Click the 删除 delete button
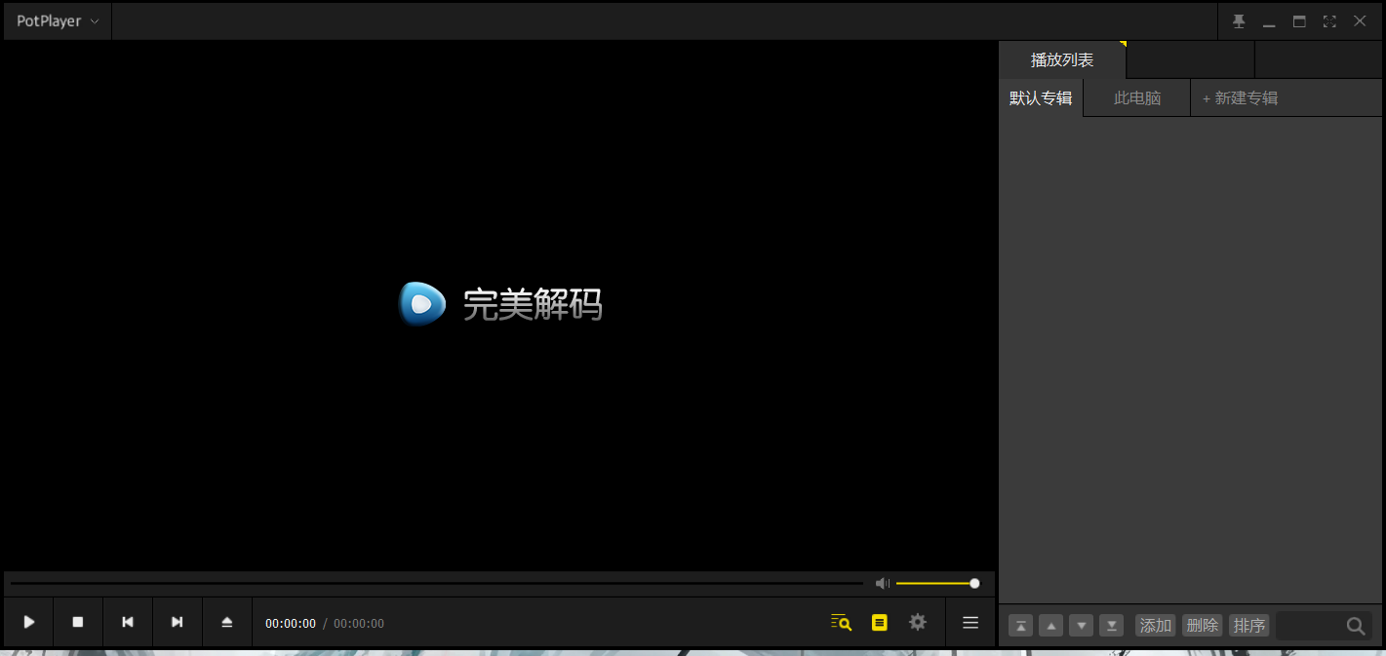This screenshot has width=1386, height=656. pyautogui.click(x=1202, y=625)
